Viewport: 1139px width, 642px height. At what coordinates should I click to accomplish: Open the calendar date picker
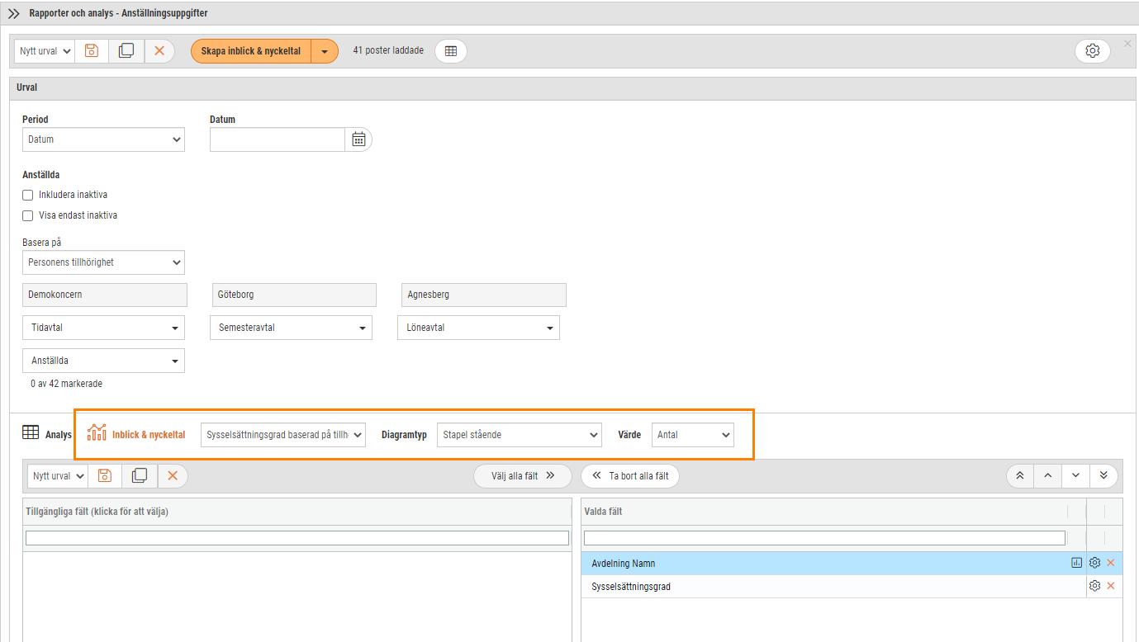(x=358, y=139)
